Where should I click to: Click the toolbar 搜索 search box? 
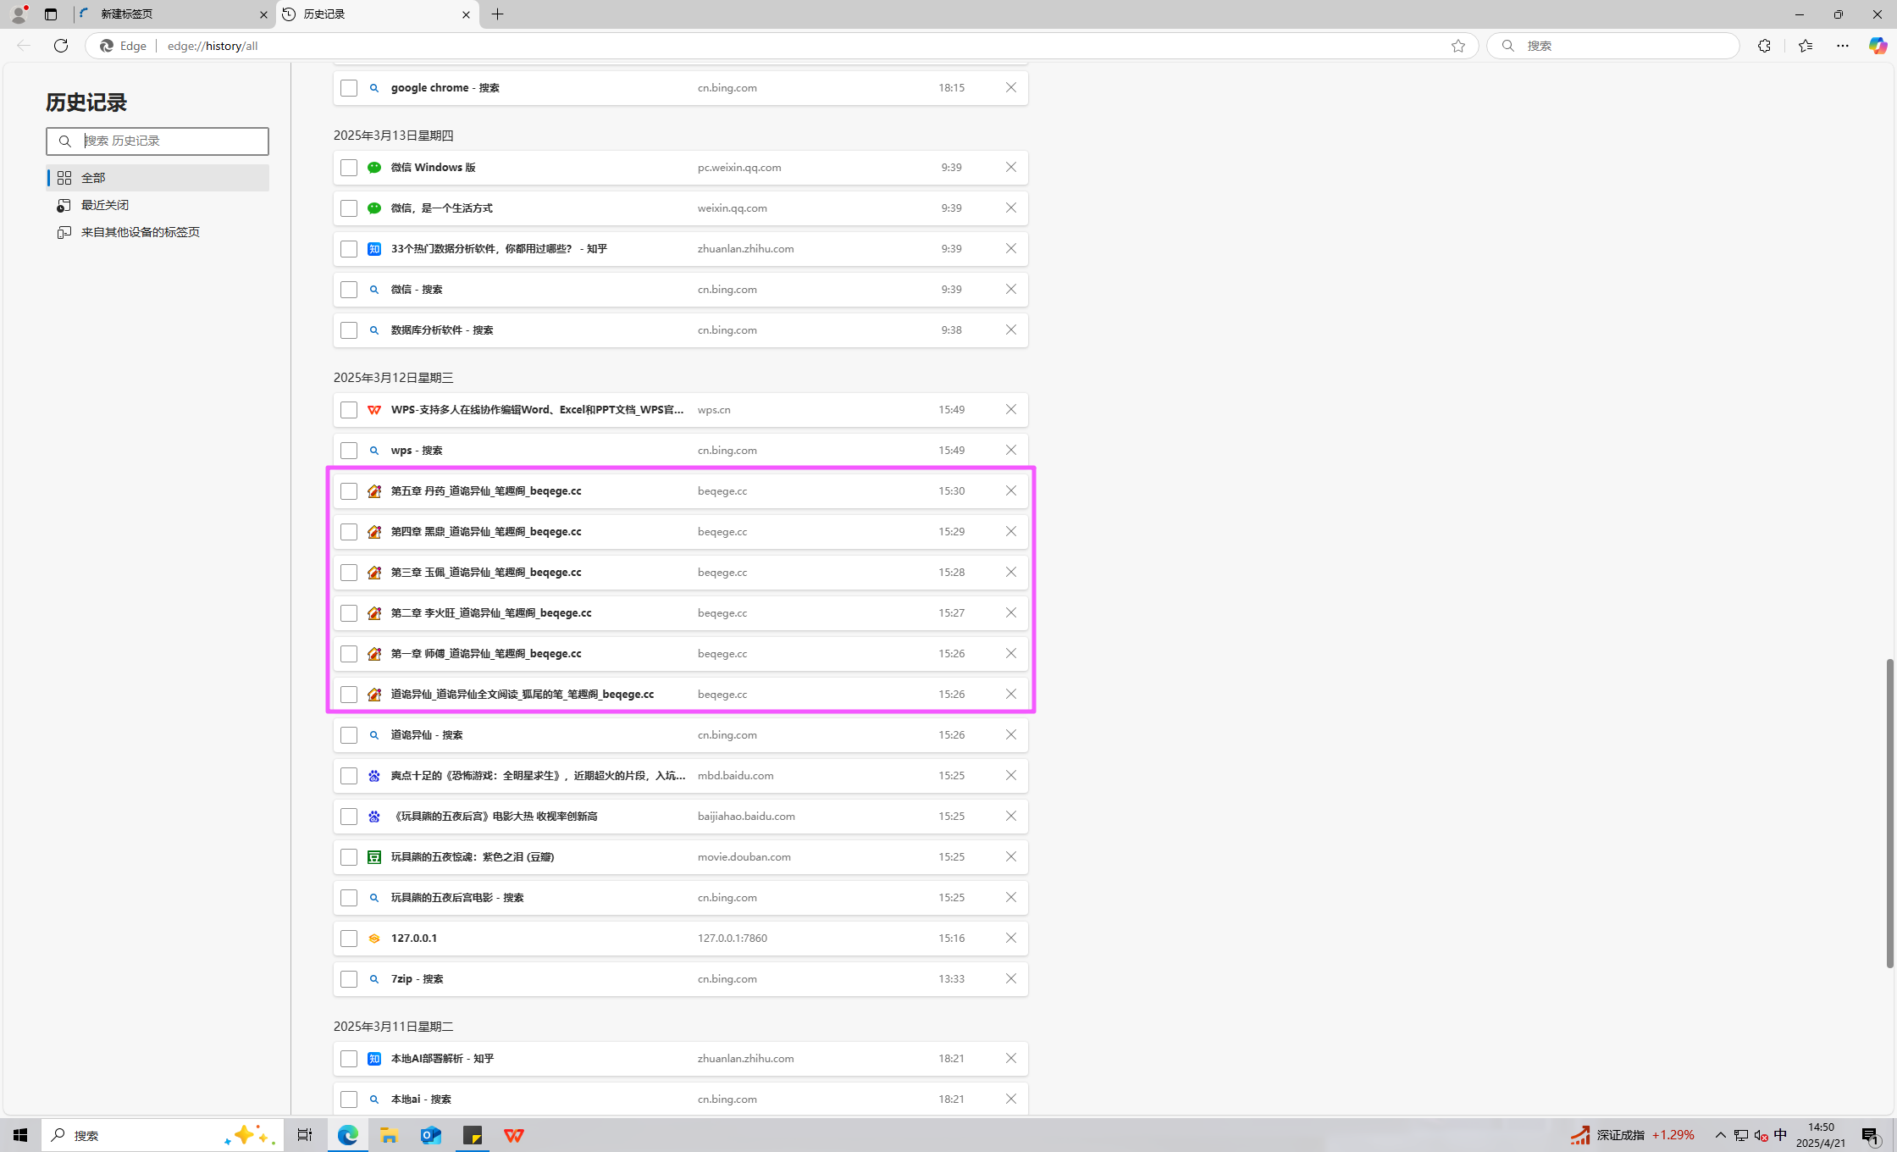click(x=1613, y=46)
